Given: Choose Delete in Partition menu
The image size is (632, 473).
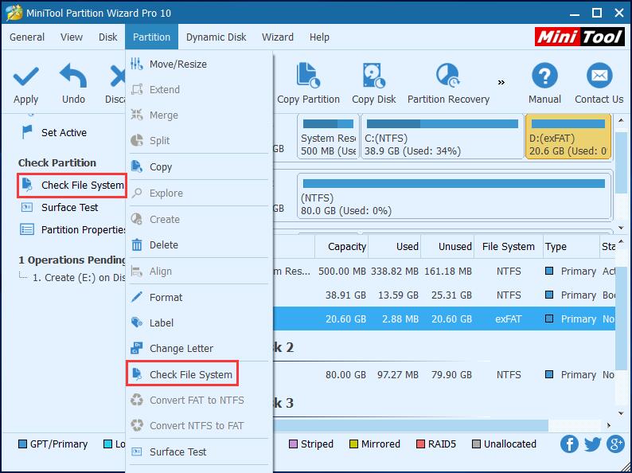Looking at the screenshot, I should [x=164, y=244].
